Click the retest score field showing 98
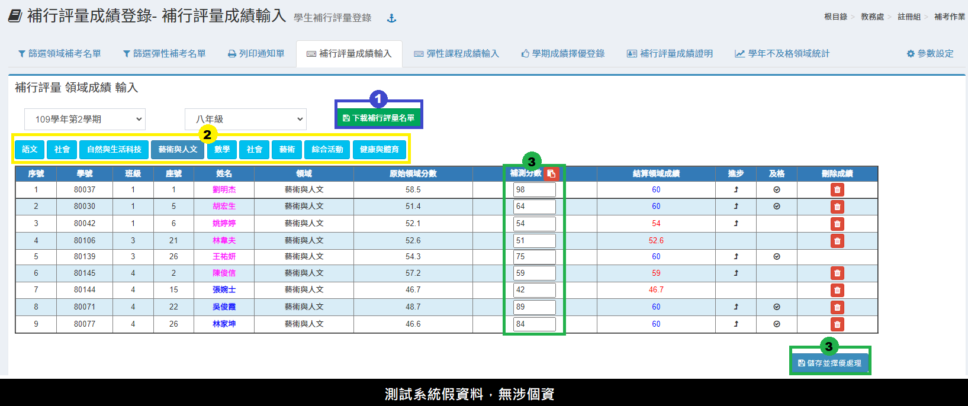Screen dimensions: 968x406 point(534,190)
